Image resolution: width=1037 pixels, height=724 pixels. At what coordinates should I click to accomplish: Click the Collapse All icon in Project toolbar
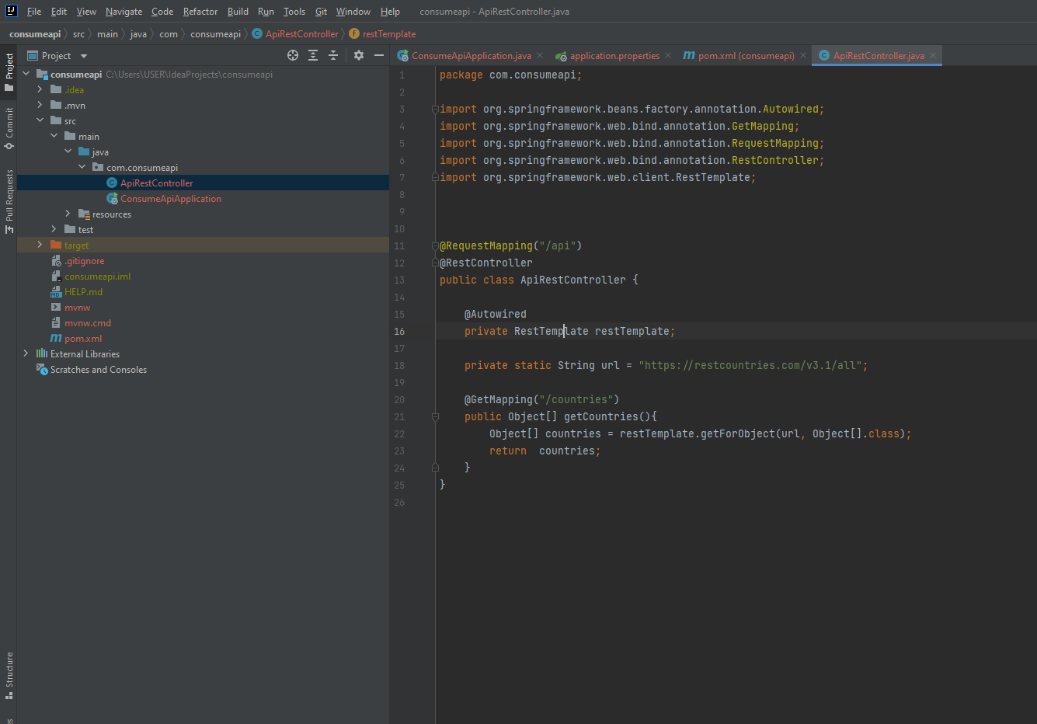tap(333, 55)
